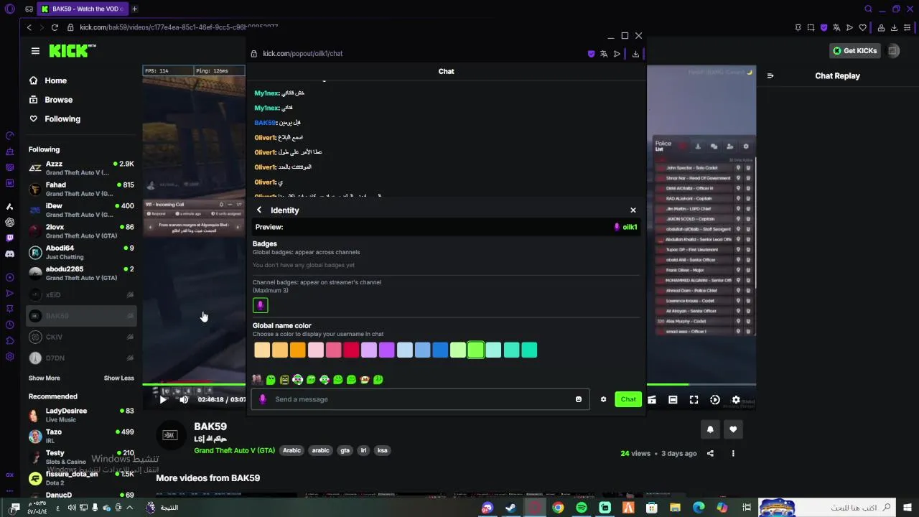Open iDew channel in Following list
The width and height of the screenshot is (919, 517).
[81, 210]
